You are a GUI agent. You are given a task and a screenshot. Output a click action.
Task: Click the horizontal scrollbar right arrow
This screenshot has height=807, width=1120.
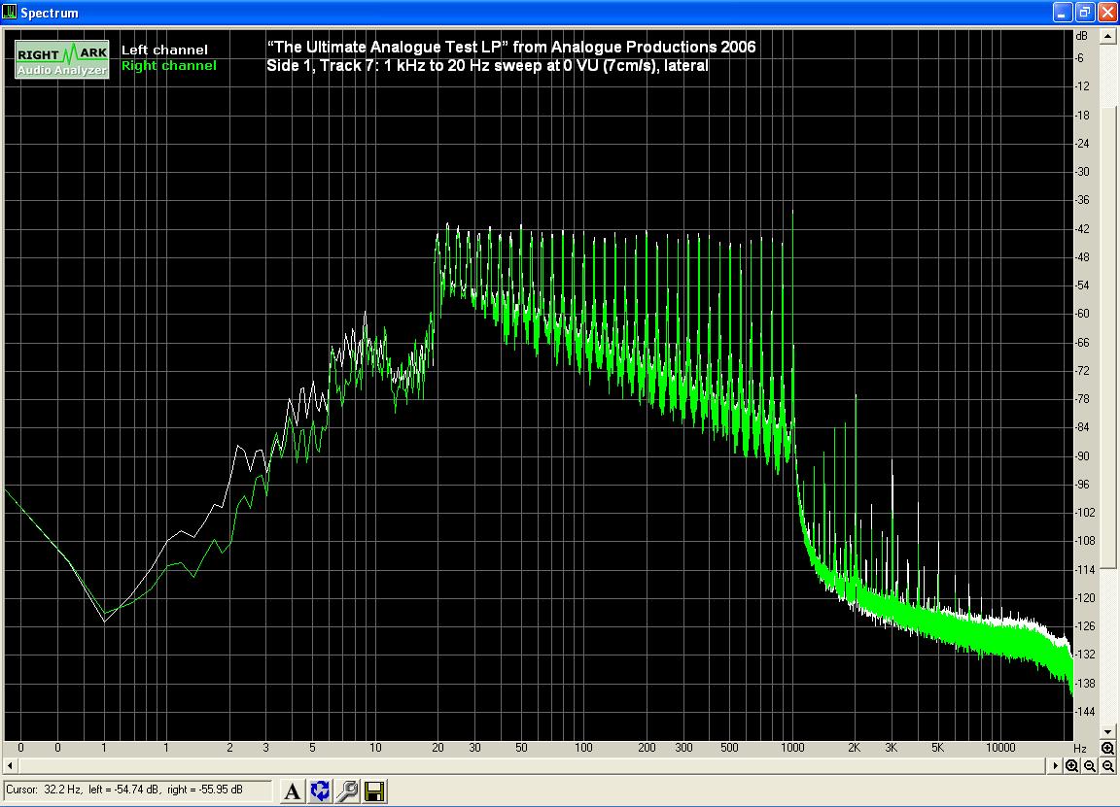pos(1055,765)
